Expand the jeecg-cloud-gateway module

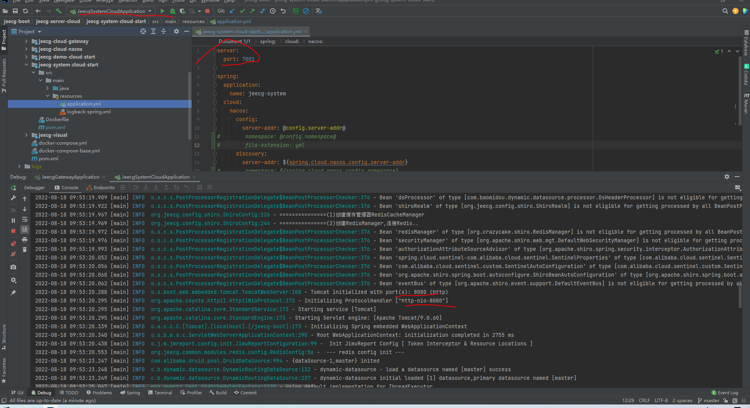26,41
